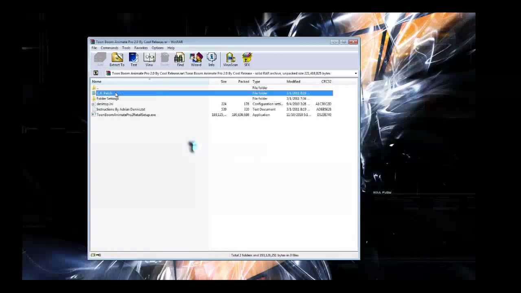Minimize the WinRAR window
The height and width of the screenshot is (293, 521).
335,42
